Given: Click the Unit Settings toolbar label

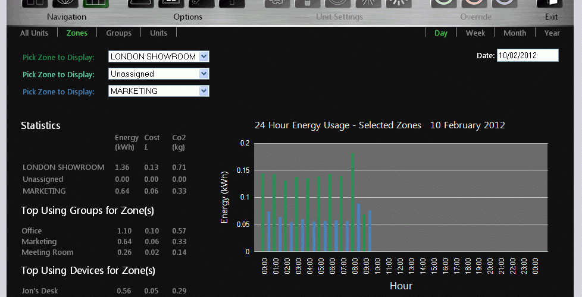Looking at the screenshot, I should (340, 17).
